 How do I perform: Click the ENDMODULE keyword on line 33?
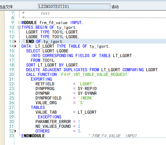[x=33, y=136]
